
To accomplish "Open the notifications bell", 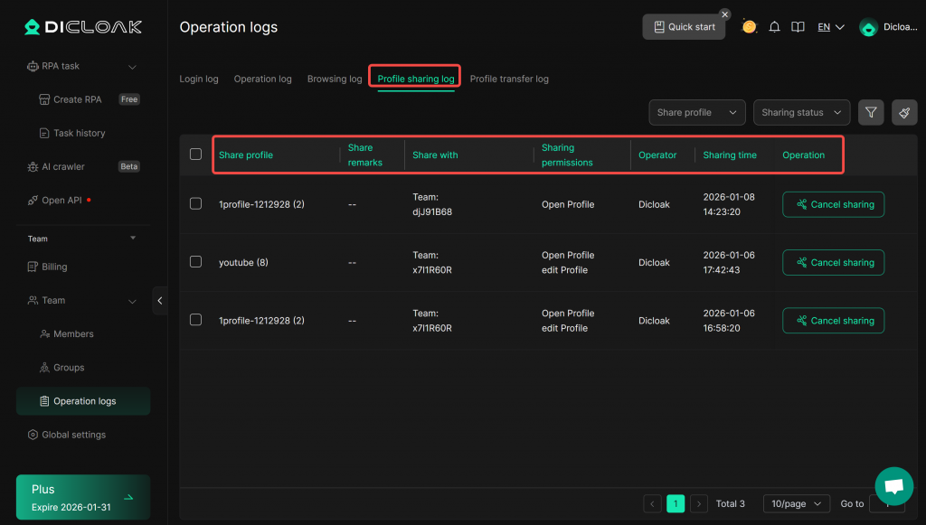I will tap(774, 27).
